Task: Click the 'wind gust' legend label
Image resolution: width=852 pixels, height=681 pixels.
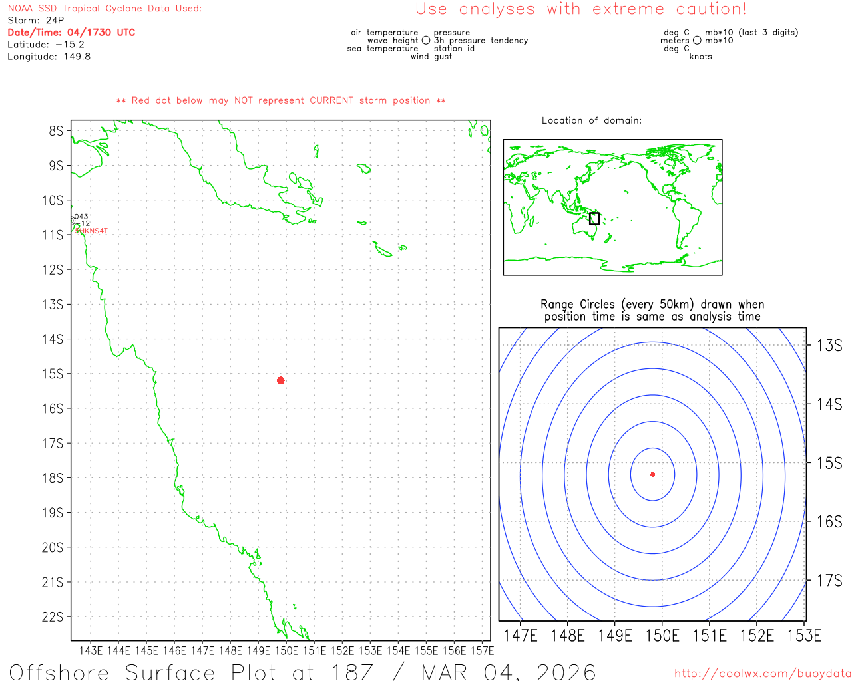Action: 431,57
